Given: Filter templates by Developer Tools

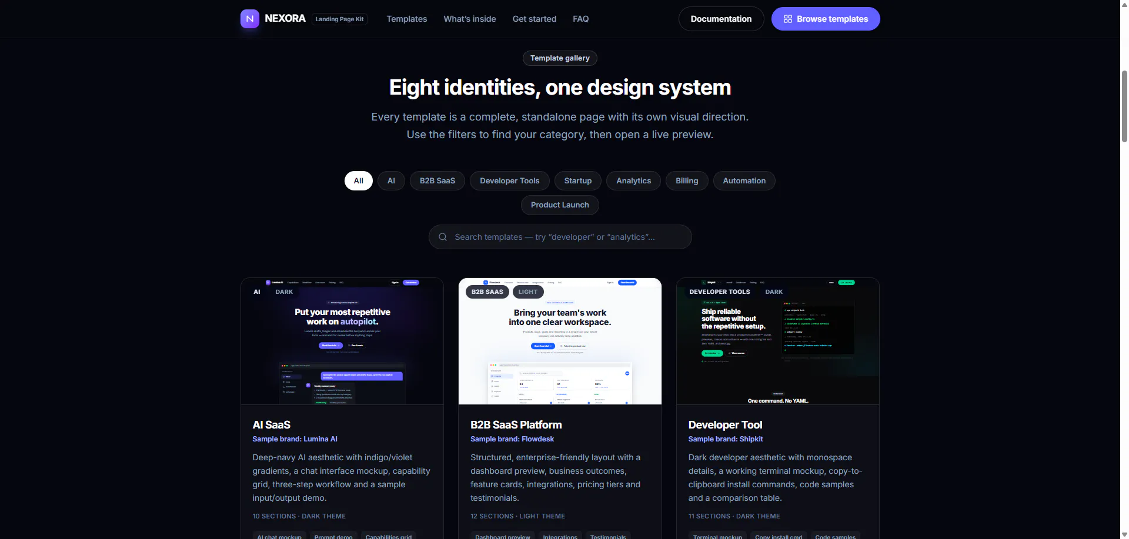Looking at the screenshot, I should (510, 181).
